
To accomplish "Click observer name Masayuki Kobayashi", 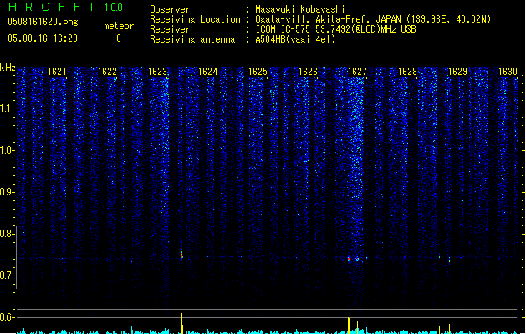I will pyautogui.click(x=300, y=9).
